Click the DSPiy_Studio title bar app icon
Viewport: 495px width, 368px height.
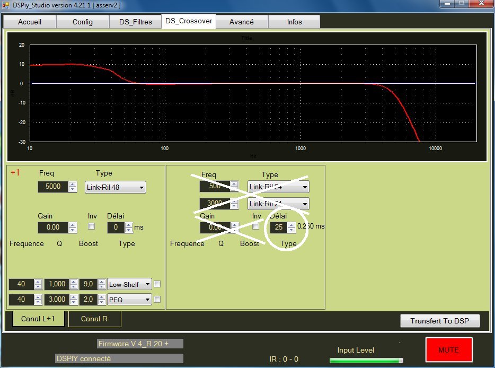pos(6,5)
